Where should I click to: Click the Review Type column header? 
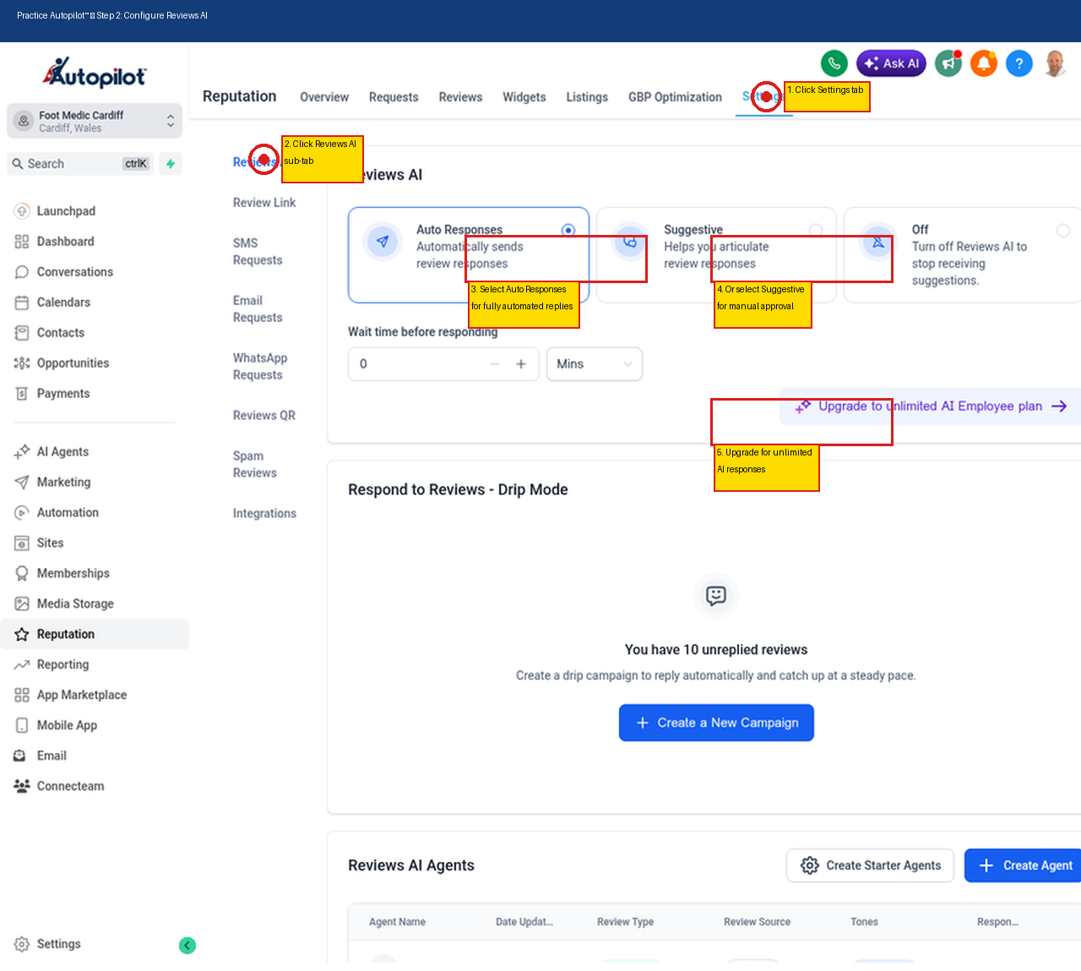pos(625,922)
